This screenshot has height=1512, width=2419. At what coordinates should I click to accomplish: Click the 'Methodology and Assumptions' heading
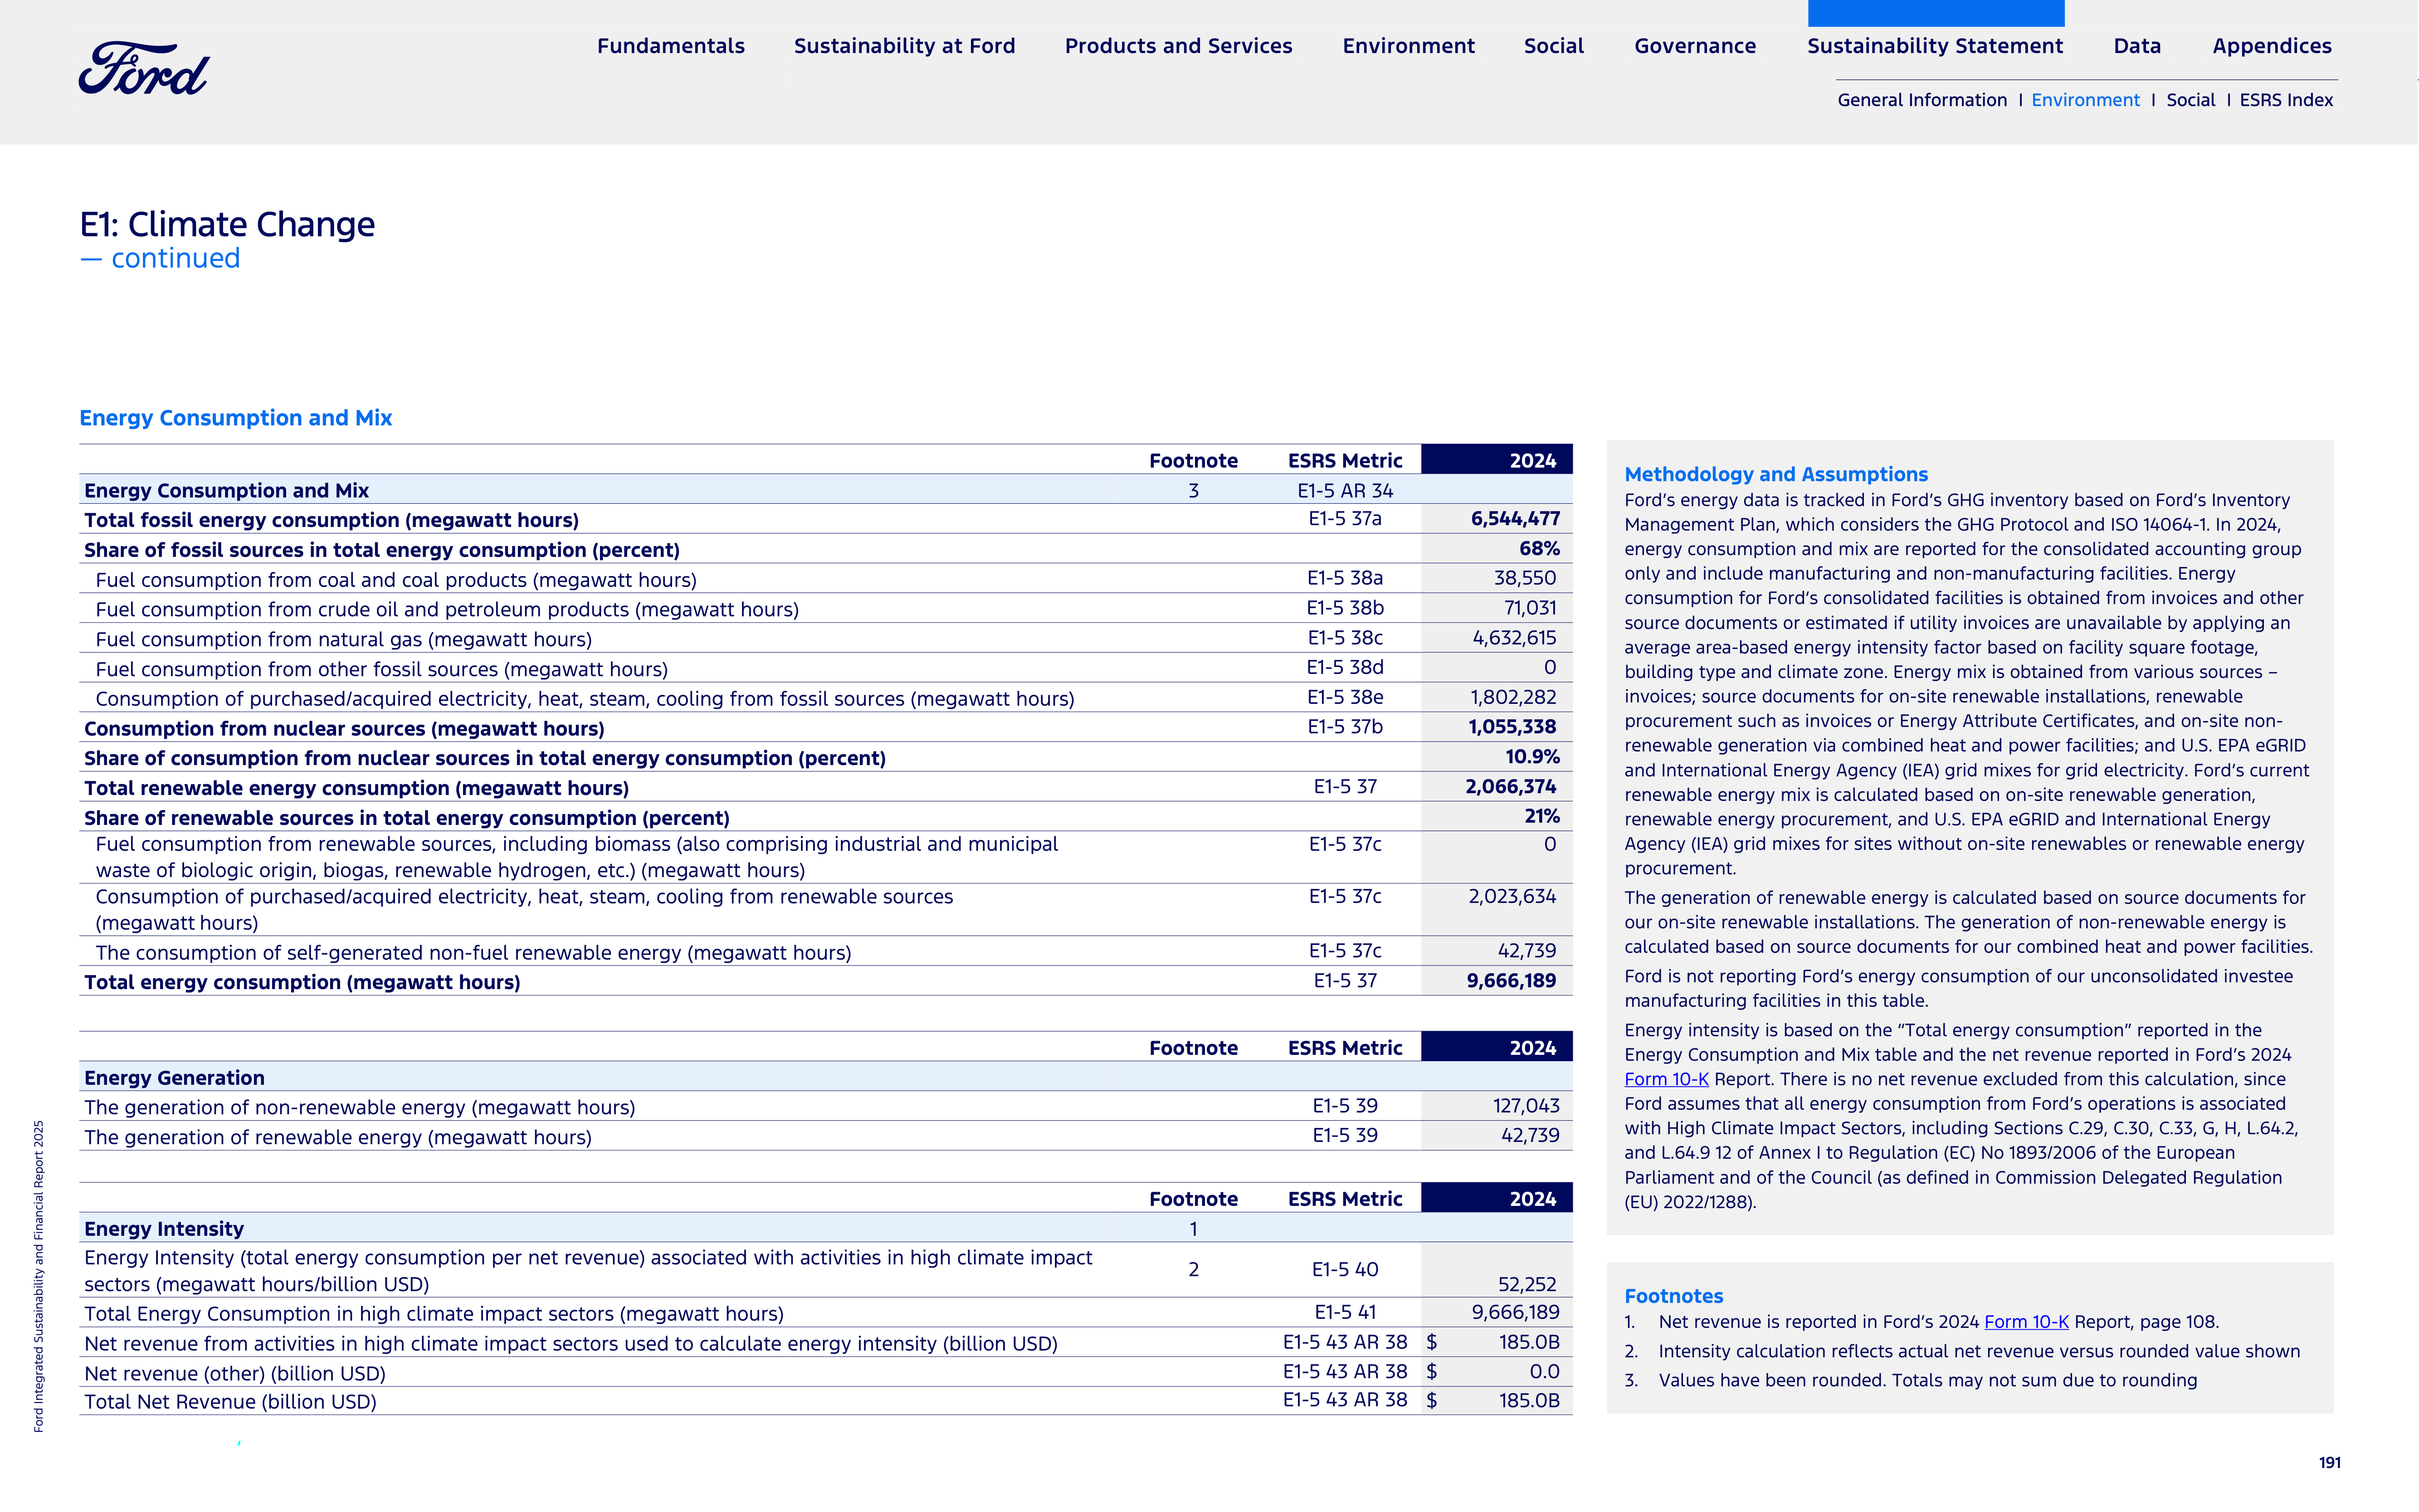[x=1776, y=475]
